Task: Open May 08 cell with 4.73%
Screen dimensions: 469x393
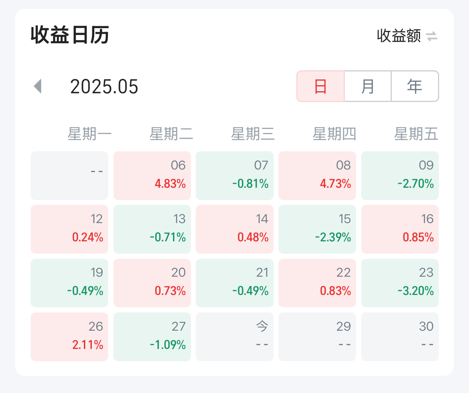Action: [317, 176]
